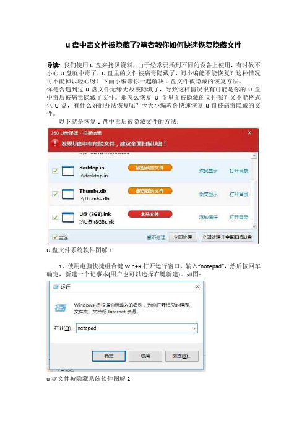This screenshot has width=307, height=434.
Task: Click the notepad text input field
Action: [x=137, y=328]
